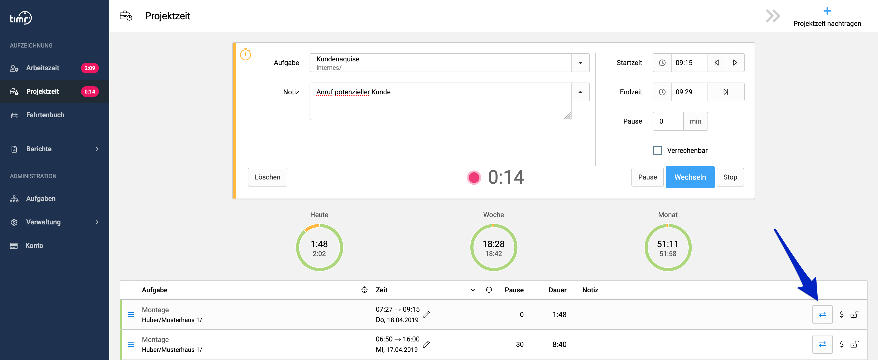Click into the Notiz text area
This screenshot has height=360, width=878.
click(x=440, y=101)
